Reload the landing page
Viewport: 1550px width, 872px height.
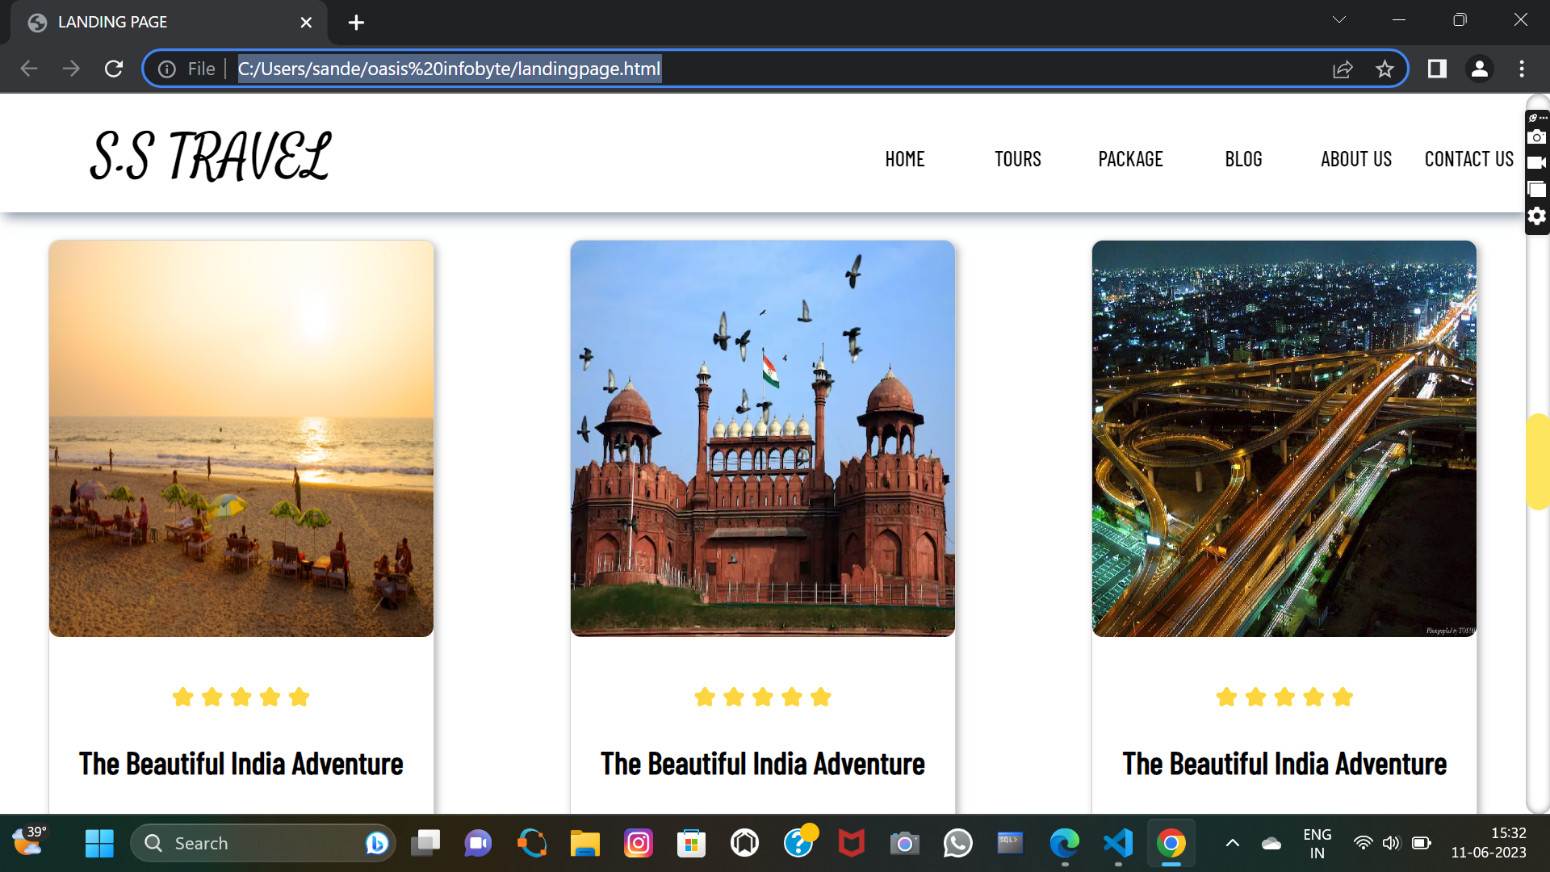pyautogui.click(x=113, y=69)
